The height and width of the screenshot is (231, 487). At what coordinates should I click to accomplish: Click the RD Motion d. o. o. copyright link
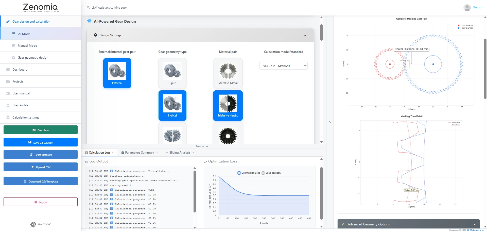[x=475, y=230]
